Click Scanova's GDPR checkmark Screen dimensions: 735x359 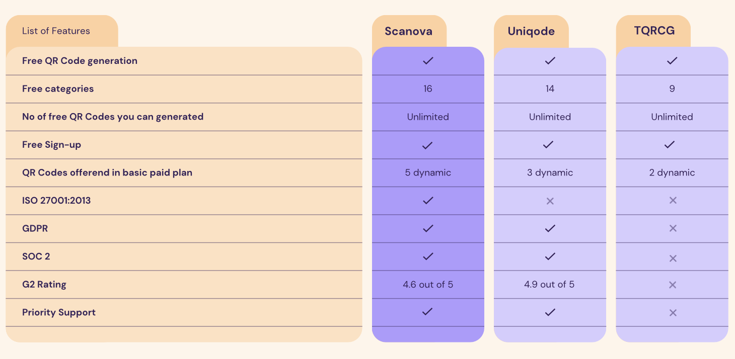pyautogui.click(x=428, y=228)
